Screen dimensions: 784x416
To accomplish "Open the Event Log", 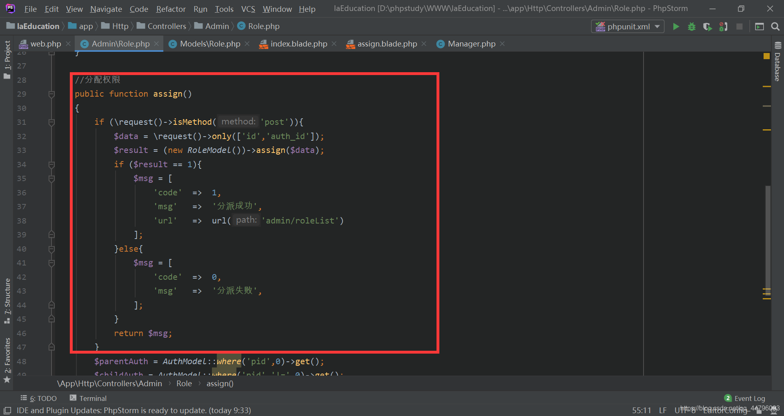I will [745, 398].
